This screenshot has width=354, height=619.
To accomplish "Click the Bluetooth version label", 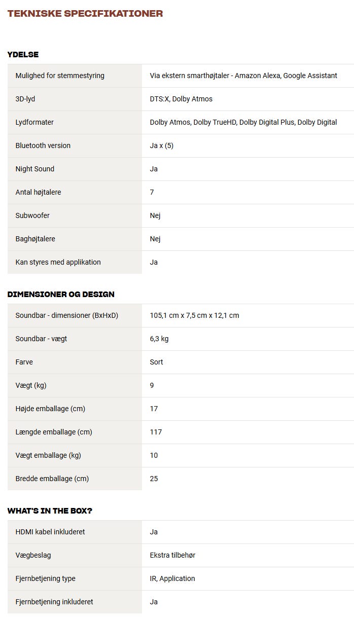I will coord(43,145).
